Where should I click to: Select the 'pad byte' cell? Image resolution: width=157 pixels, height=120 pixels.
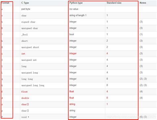pos(26,9)
